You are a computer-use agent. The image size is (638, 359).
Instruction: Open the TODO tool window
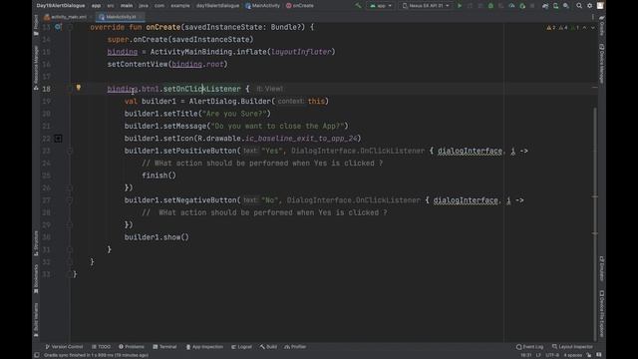point(102,347)
